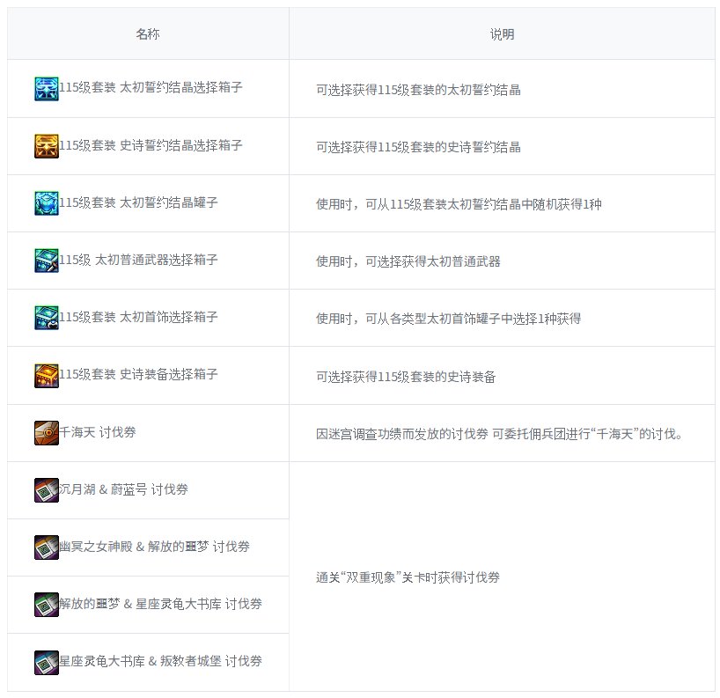Click description about 太初首饰罐子中选择1种获得

pyautogui.click(x=448, y=319)
